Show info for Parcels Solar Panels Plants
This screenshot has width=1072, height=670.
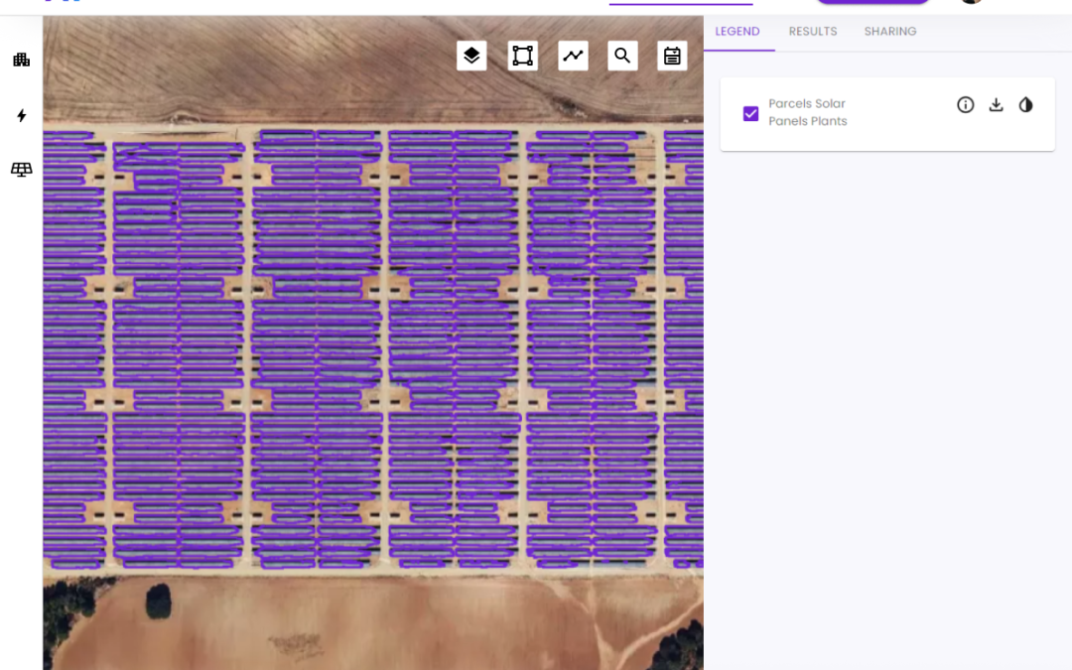coord(966,104)
